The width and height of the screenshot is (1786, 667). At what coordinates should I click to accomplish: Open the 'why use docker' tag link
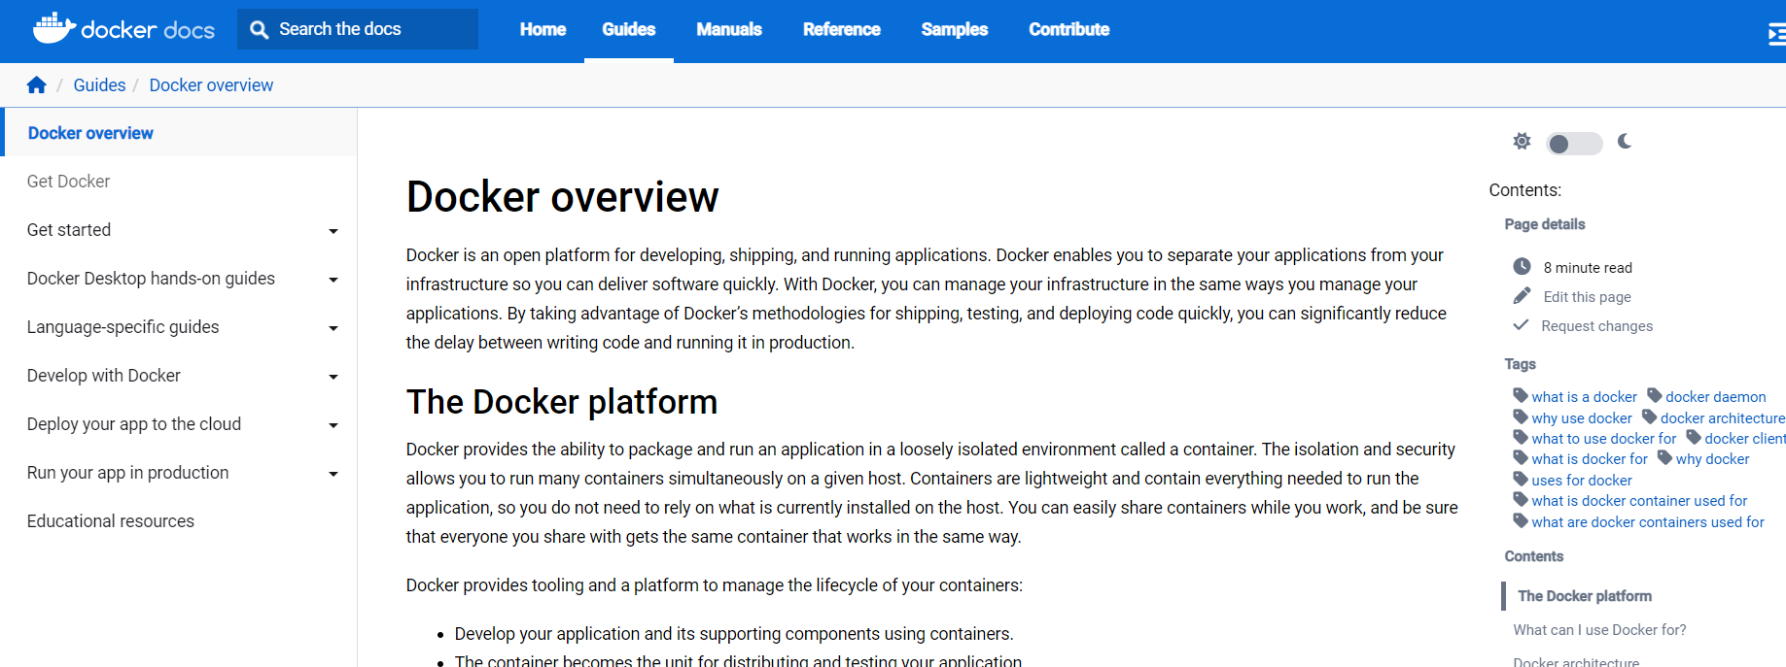coord(1582,417)
